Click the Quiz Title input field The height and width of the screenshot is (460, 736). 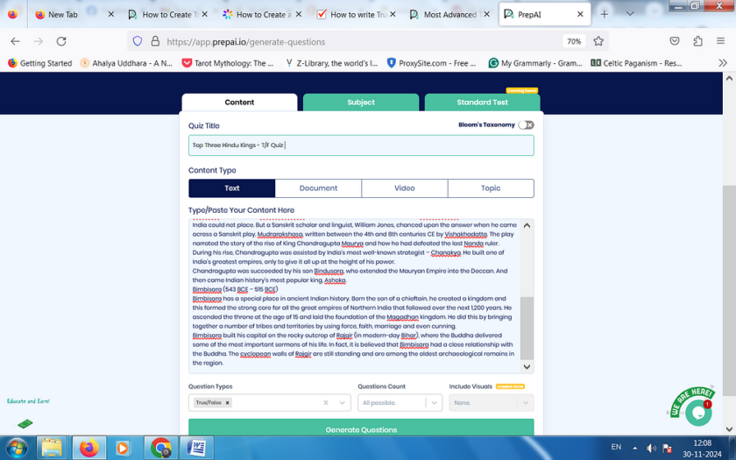360,145
